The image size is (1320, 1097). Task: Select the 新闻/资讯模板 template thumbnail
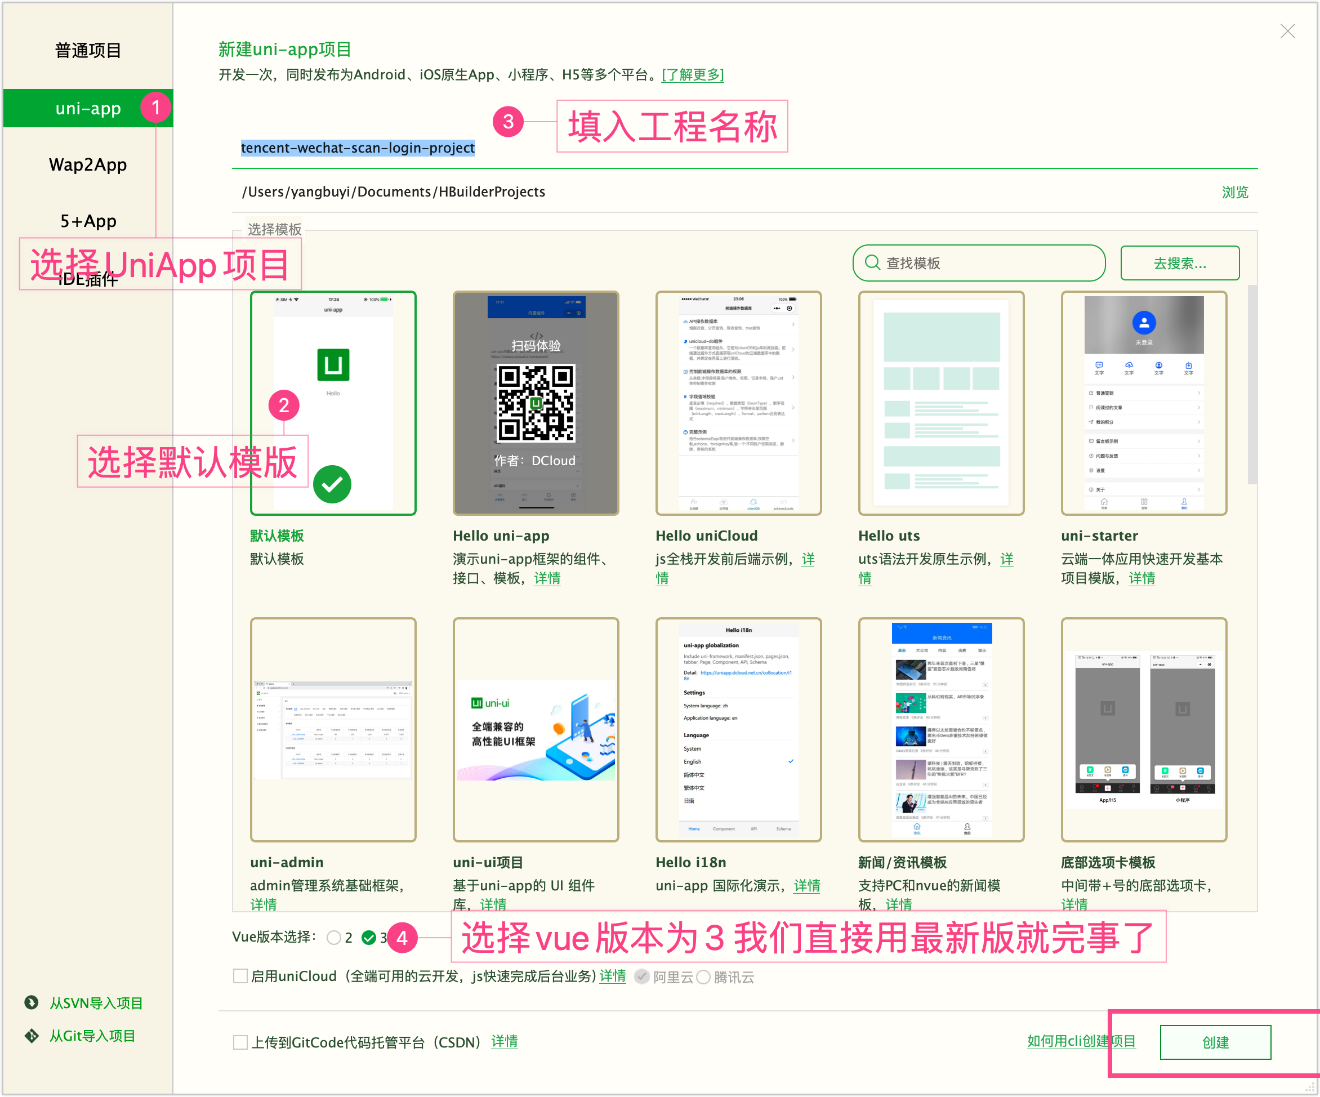tap(941, 729)
